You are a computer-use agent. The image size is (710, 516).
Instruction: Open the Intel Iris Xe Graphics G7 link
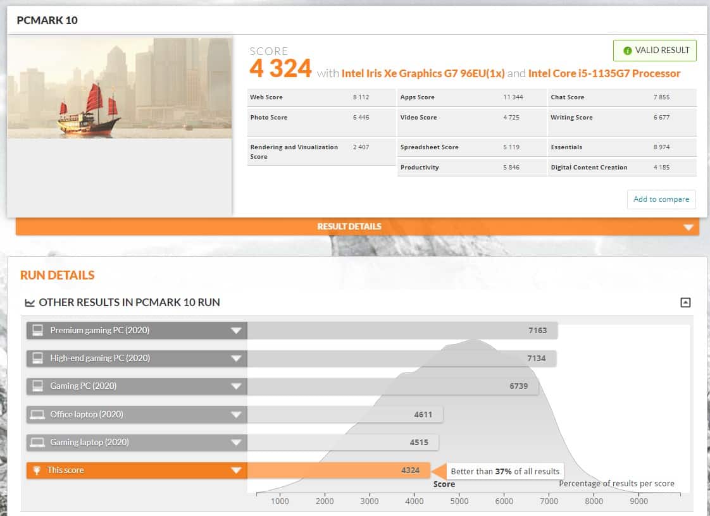pyautogui.click(x=423, y=73)
